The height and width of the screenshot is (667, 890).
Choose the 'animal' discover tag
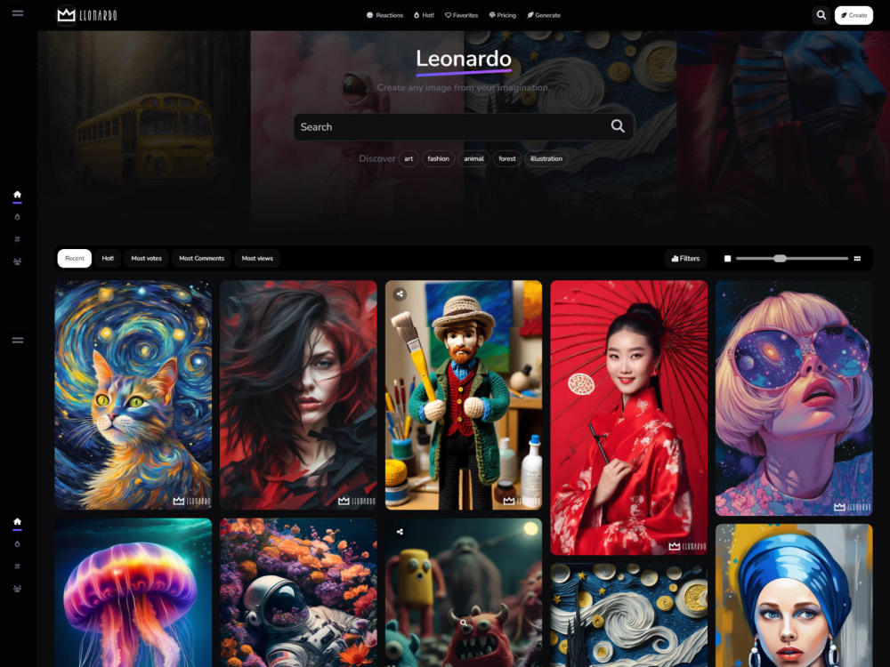click(x=474, y=159)
